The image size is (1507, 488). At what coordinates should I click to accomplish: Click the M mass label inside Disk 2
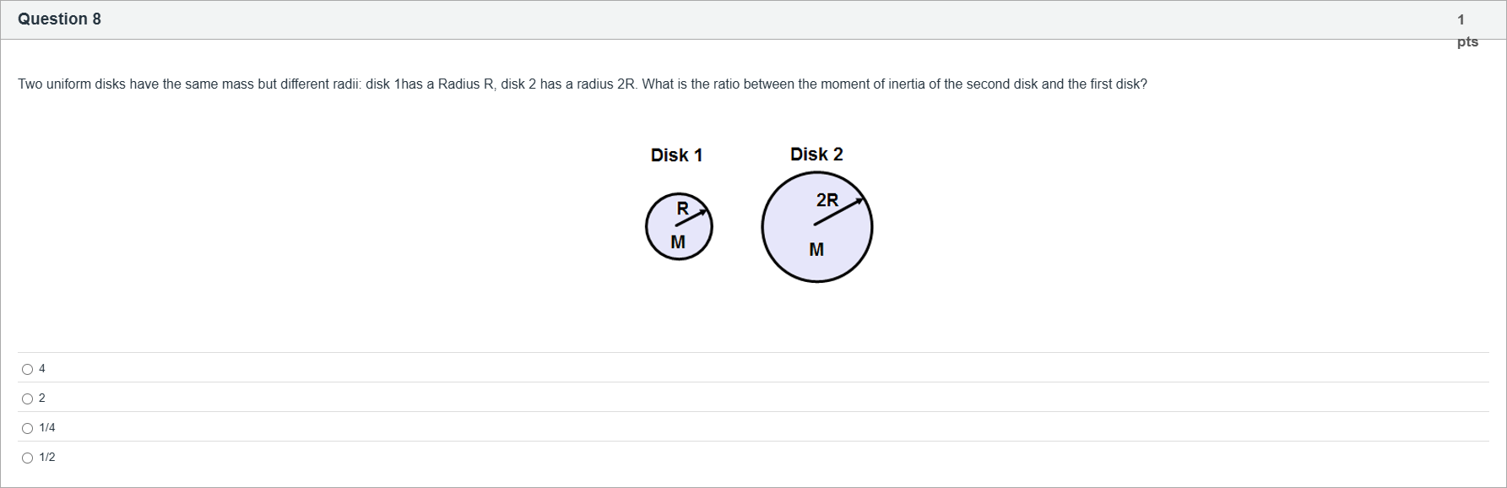point(816,250)
